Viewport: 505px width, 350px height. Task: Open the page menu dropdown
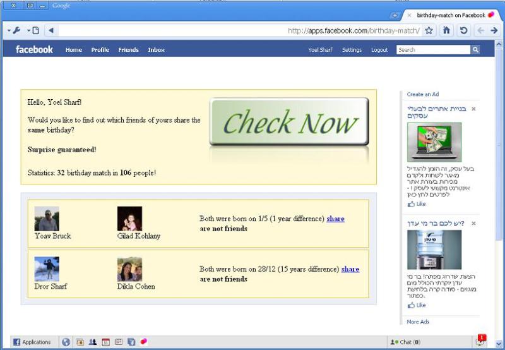coord(33,30)
